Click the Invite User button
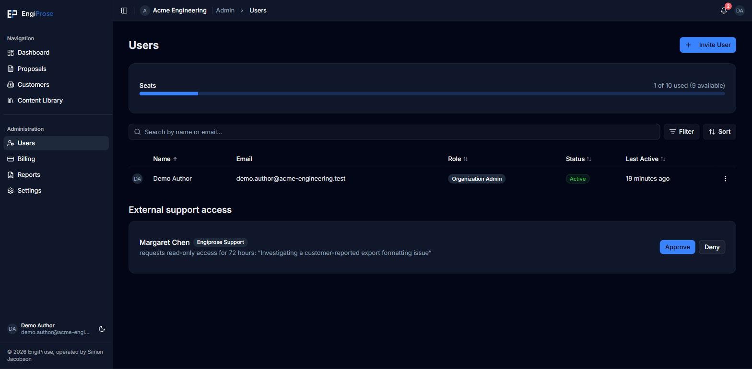This screenshot has height=369, width=752. 707,45
